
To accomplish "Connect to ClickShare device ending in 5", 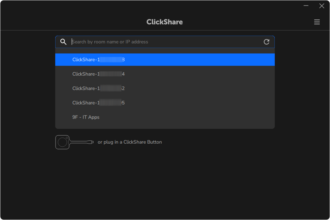I will [x=165, y=103].
